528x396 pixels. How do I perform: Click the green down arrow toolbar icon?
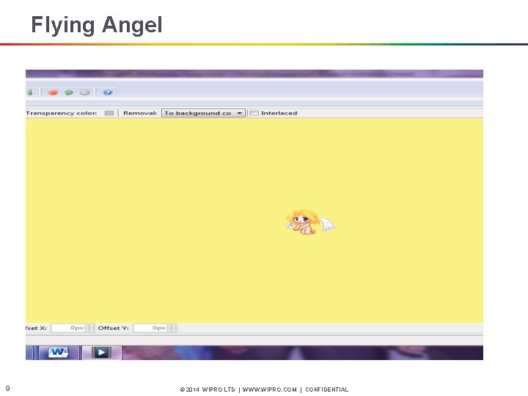click(30, 92)
